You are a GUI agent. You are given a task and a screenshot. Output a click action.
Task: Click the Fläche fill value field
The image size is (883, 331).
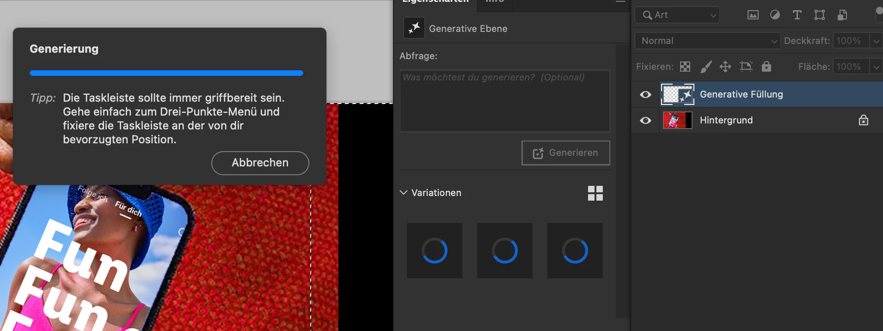click(851, 67)
